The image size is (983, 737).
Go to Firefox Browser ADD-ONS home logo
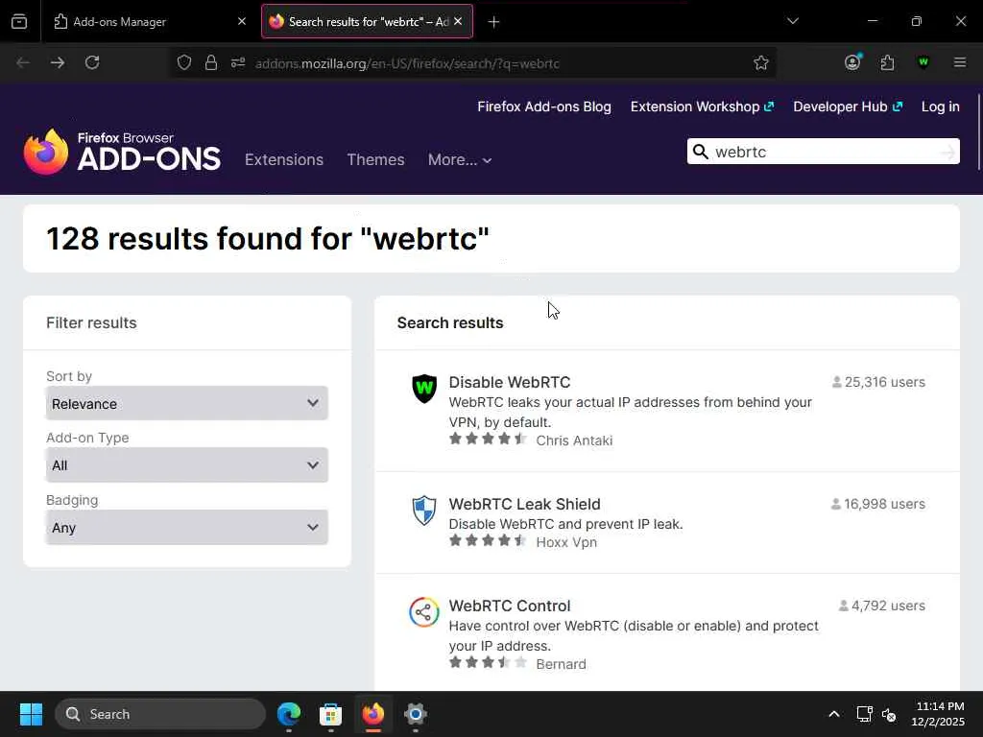pos(122,152)
